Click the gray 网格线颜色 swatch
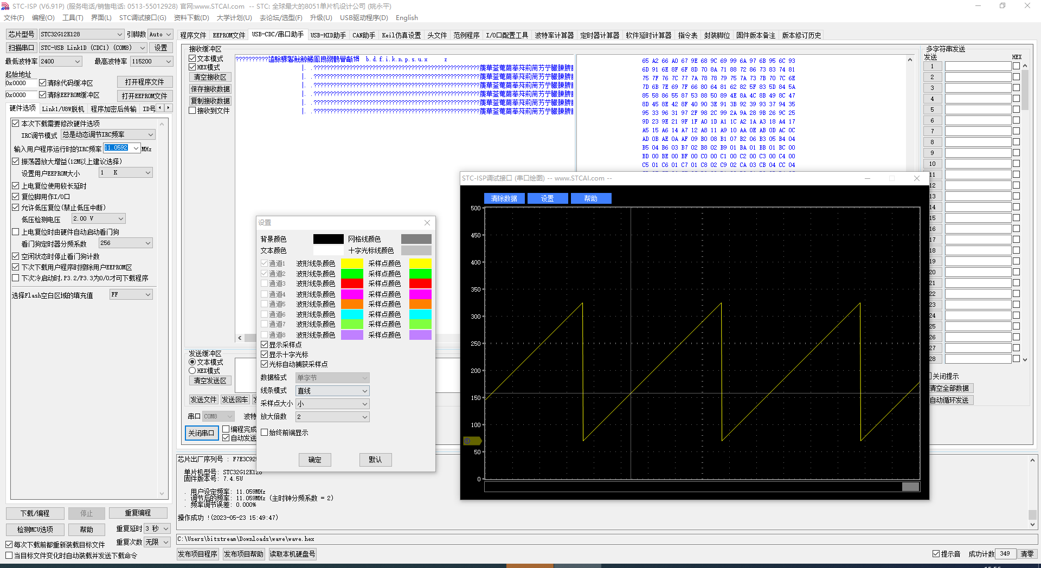Image resolution: width=1041 pixels, height=568 pixels. pyautogui.click(x=416, y=239)
